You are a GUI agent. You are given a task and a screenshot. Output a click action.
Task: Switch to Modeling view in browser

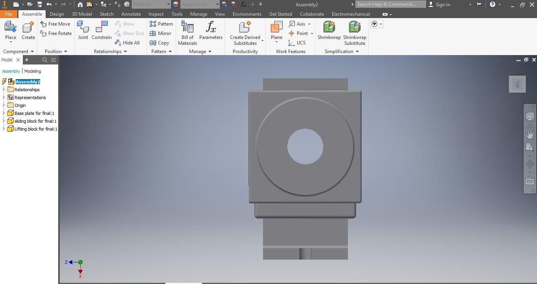click(33, 71)
